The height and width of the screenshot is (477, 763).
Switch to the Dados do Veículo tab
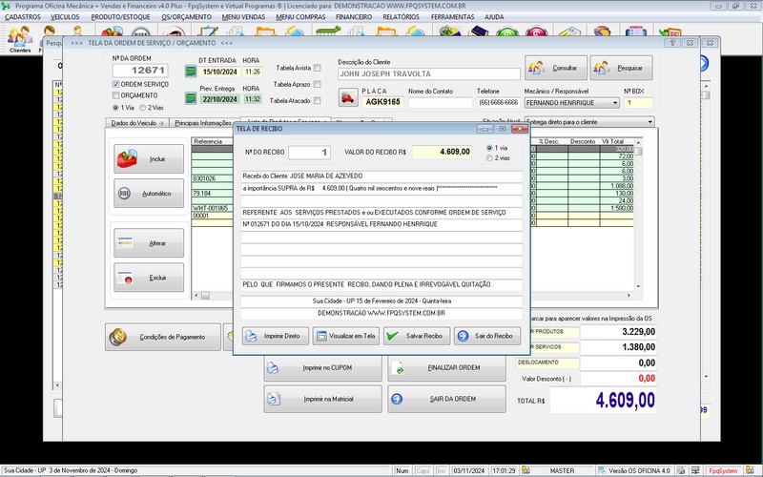point(137,123)
